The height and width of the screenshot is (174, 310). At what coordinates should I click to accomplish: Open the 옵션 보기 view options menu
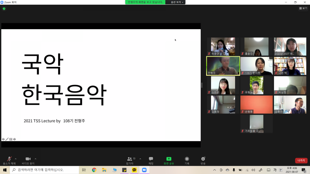click(x=177, y=2)
